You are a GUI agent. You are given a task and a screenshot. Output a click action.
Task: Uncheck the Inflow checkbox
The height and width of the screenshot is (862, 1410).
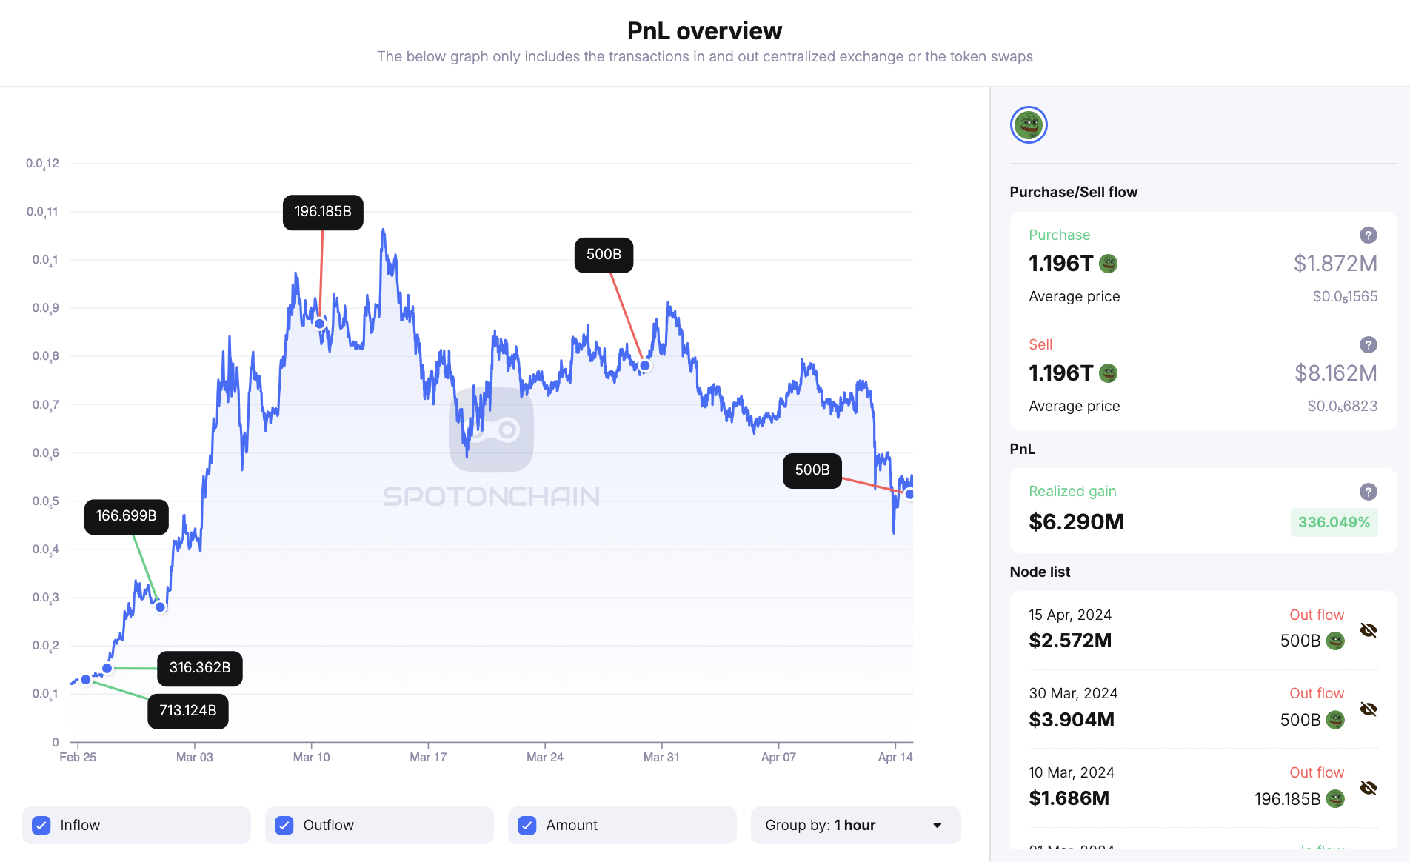tap(42, 824)
